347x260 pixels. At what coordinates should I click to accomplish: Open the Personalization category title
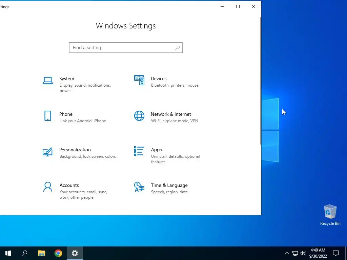click(75, 150)
